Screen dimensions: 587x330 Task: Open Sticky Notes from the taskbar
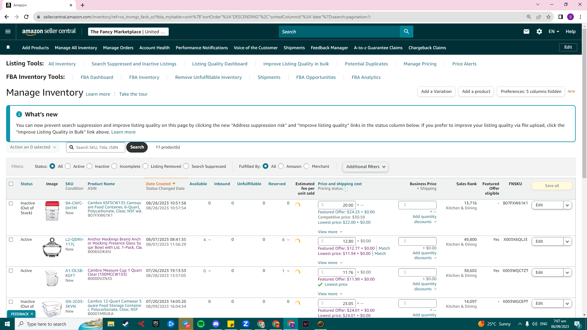pyautogui.click(x=231, y=324)
